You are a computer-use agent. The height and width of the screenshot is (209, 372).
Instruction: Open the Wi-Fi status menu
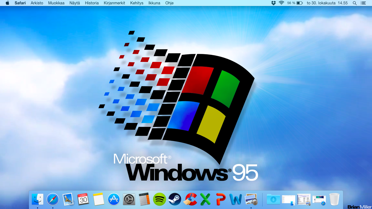(281, 3)
